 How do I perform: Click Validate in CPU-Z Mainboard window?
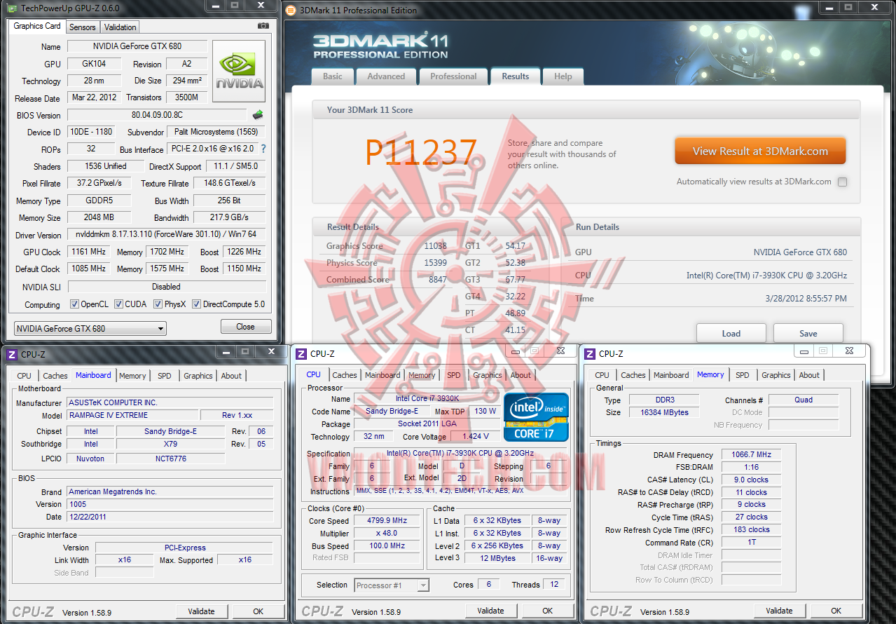click(x=201, y=611)
